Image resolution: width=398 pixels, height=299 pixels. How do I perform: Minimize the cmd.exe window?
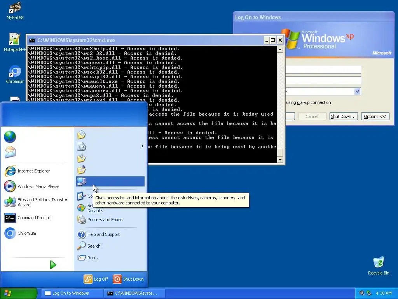point(266,40)
